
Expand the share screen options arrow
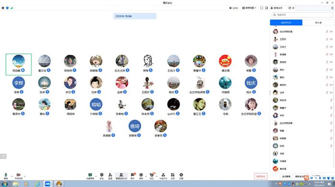pyautogui.click(x=96, y=176)
